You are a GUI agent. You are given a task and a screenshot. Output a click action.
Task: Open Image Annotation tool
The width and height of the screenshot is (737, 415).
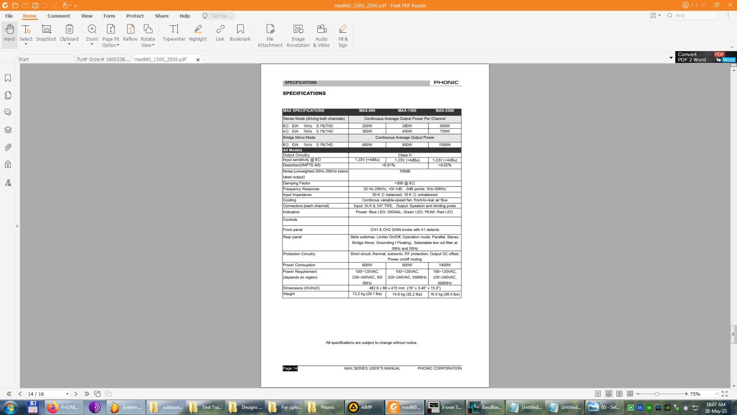tap(298, 36)
